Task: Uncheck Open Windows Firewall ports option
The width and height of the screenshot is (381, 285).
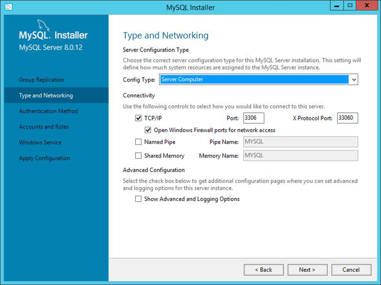Action: coord(148,130)
